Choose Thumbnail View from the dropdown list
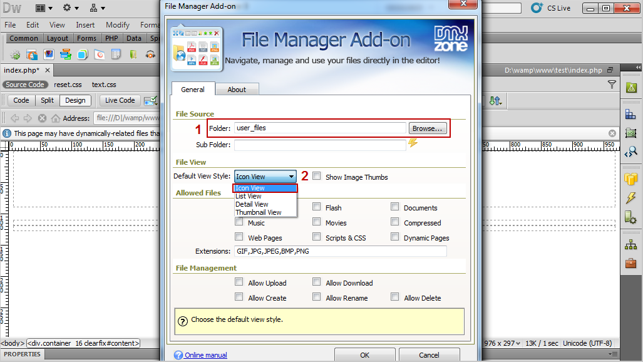643x362 pixels. [x=265, y=212]
